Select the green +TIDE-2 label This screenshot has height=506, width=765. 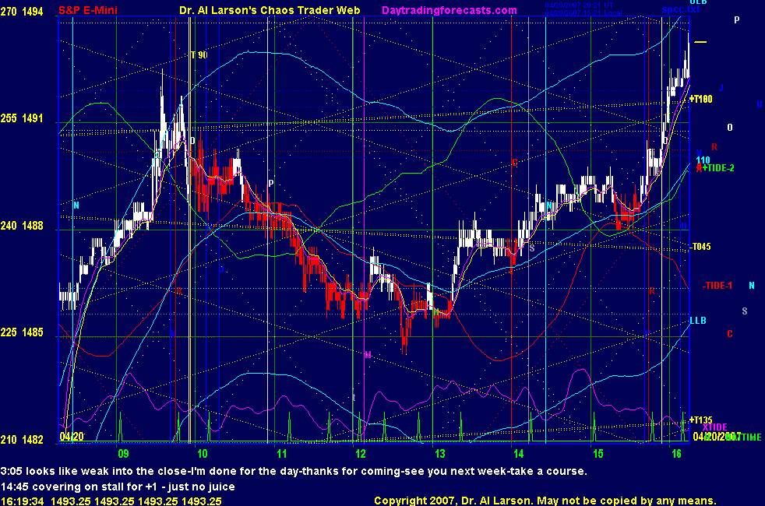(718, 168)
